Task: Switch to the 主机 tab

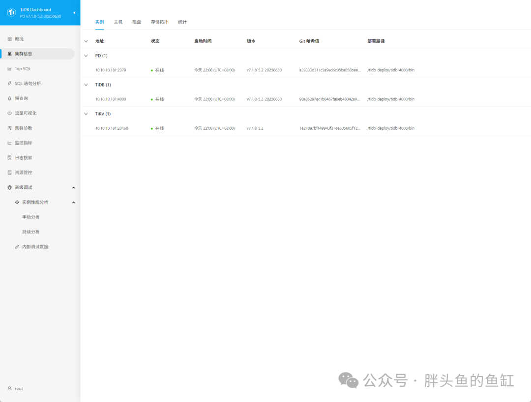Action: click(x=118, y=22)
